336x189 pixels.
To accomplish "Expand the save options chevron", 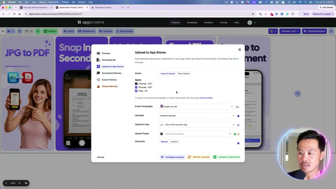I will coord(13,31).
